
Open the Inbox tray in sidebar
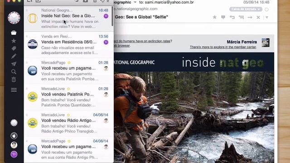click(14, 33)
